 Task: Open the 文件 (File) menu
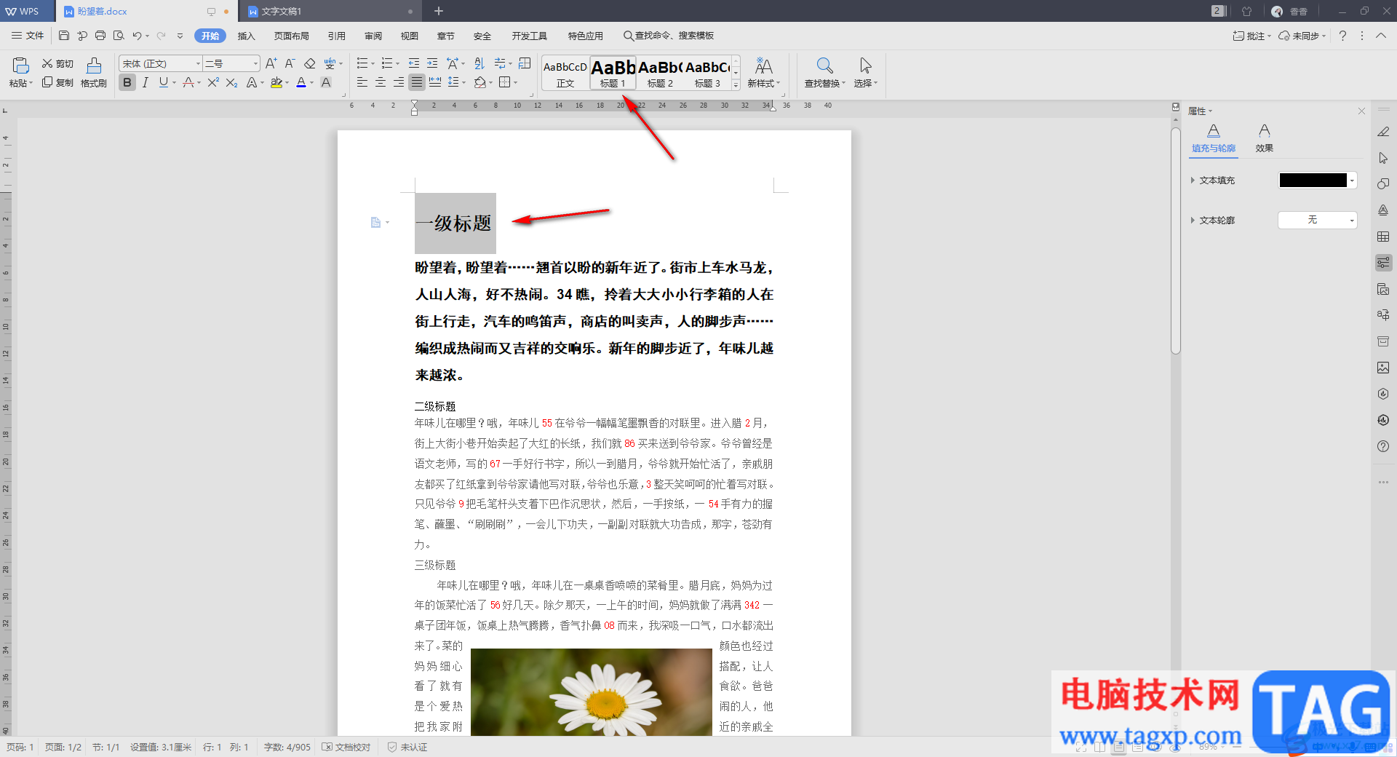[x=28, y=36]
